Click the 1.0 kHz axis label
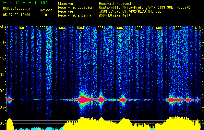The width and height of the screenshot is (204, 130). [x=3, y=58]
